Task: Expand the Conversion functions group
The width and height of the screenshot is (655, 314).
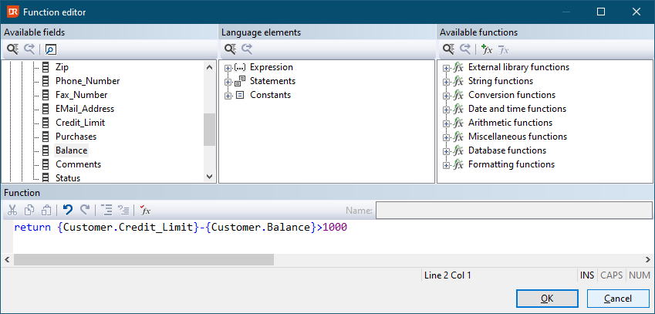Action: tap(446, 96)
